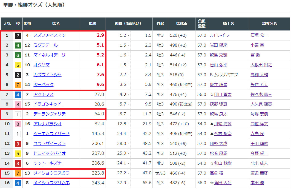
Task: Click black frame badge 2 beside スズノアイスマン
Action: pyautogui.click(x=18, y=35)
